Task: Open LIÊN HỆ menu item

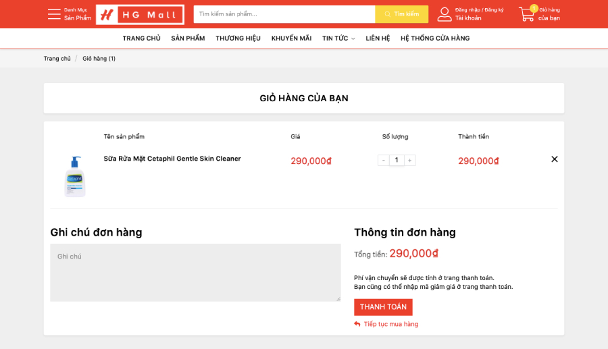Action: coord(378,38)
